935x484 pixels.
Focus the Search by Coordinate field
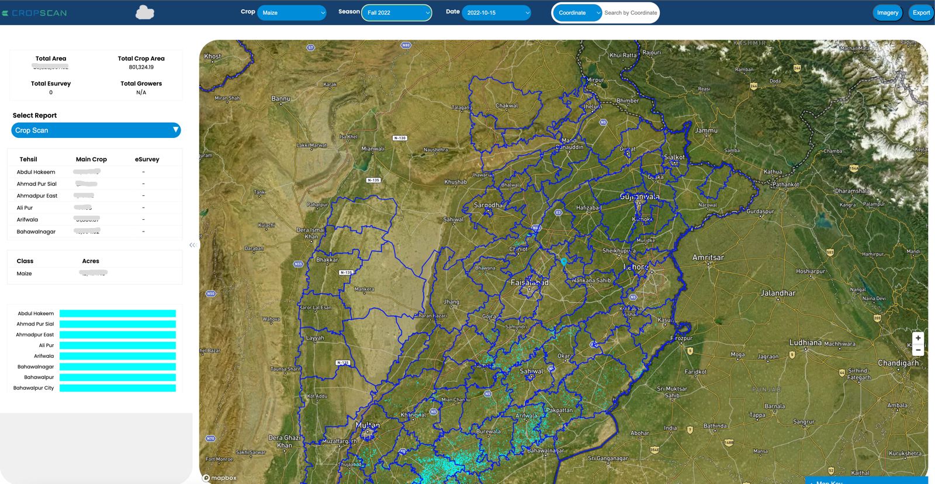[631, 12]
